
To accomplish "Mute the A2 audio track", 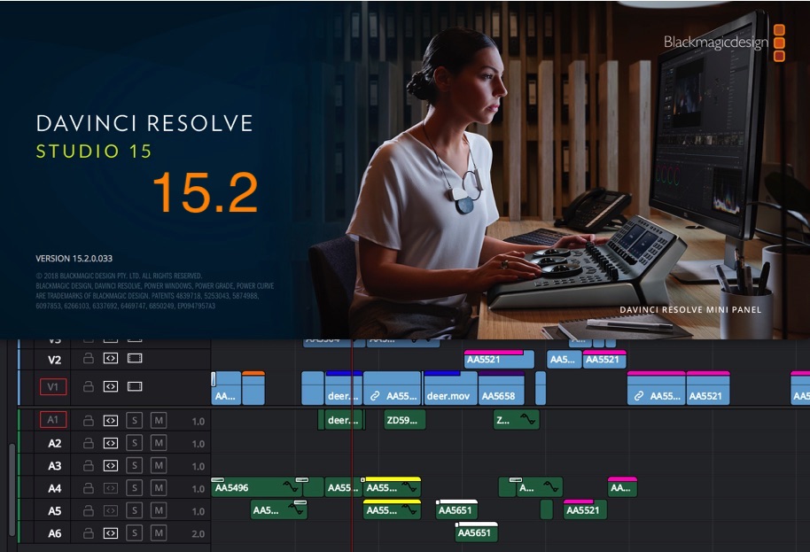I will click(159, 443).
